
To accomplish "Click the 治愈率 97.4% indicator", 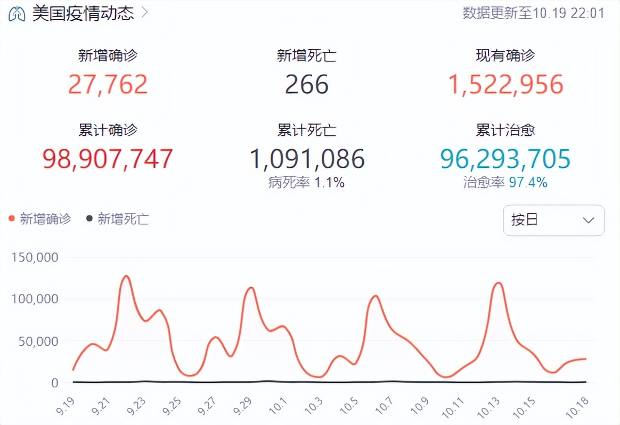I will tap(505, 182).
